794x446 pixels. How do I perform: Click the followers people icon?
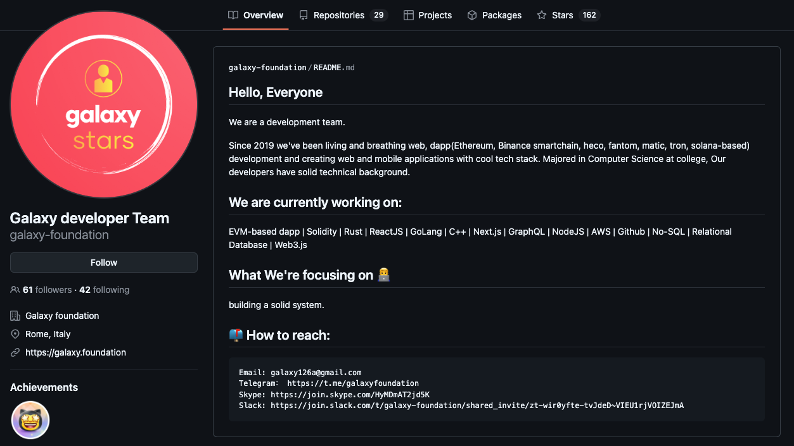(x=15, y=290)
